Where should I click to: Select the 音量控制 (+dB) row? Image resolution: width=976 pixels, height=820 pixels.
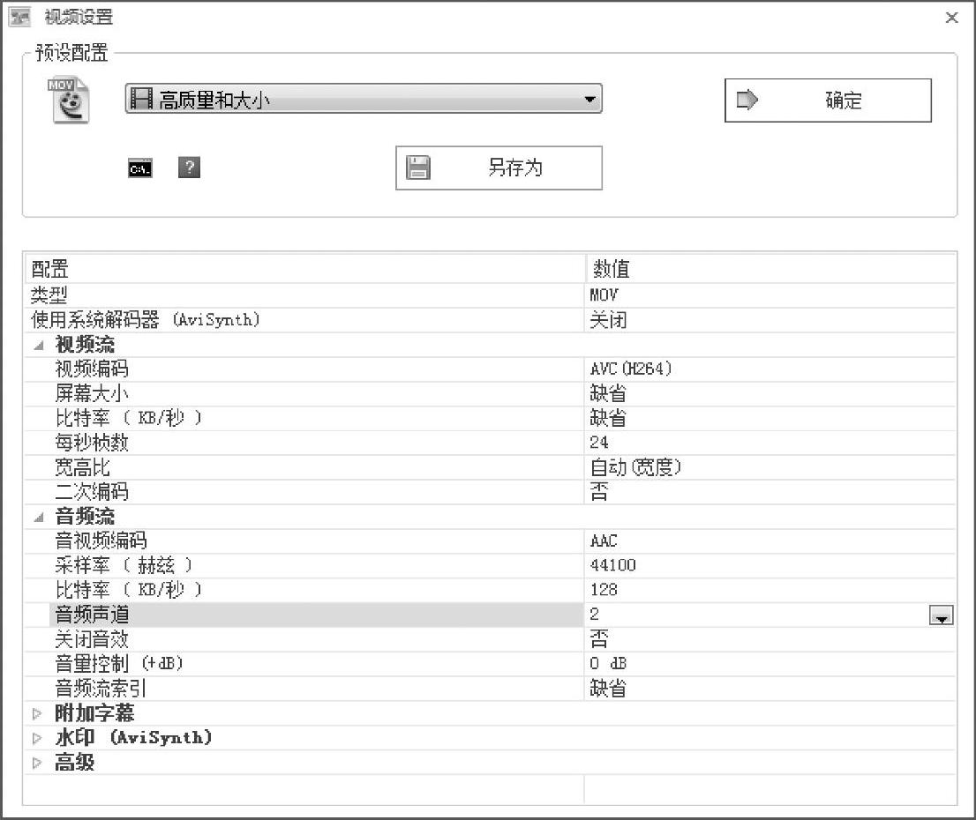click(x=490, y=664)
